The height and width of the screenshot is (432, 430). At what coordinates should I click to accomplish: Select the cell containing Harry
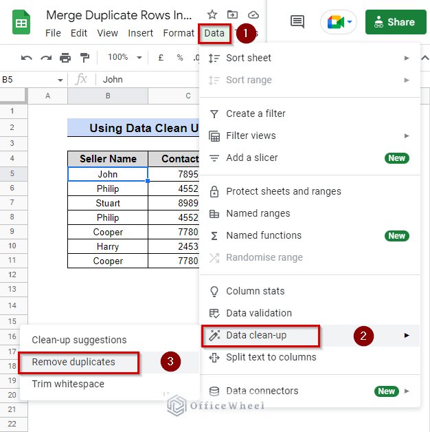(108, 246)
